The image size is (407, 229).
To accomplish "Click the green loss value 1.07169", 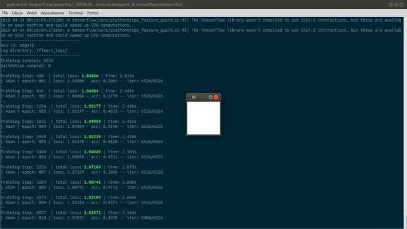I will pyautogui.click(x=92, y=167).
